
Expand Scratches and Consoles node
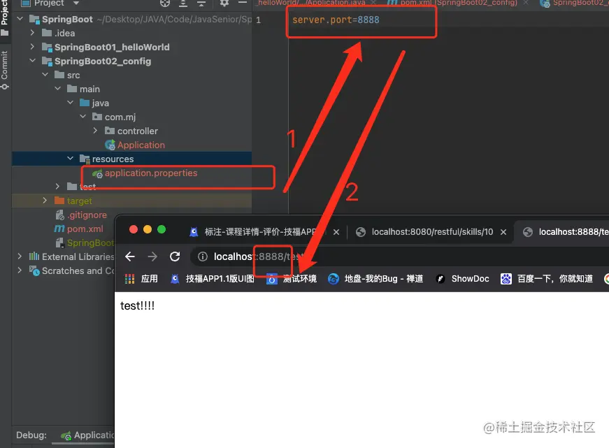coord(20,270)
